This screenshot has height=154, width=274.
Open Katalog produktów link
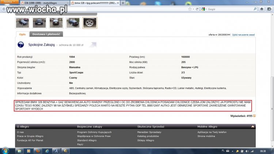pos(148,136)
